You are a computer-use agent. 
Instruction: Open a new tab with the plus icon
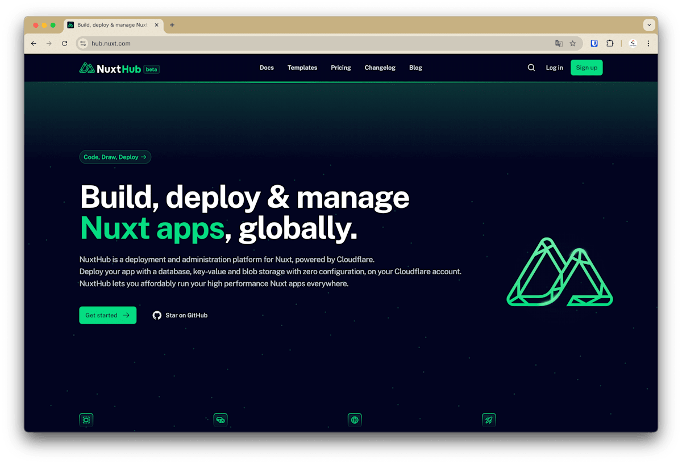(x=172, y=25)
